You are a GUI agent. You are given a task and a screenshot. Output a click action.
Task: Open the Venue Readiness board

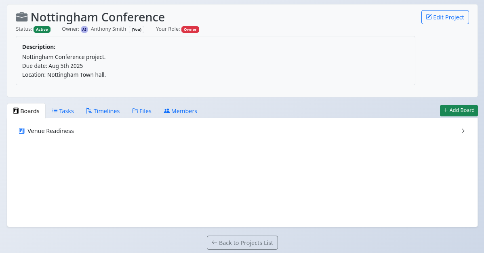point(242,131)
